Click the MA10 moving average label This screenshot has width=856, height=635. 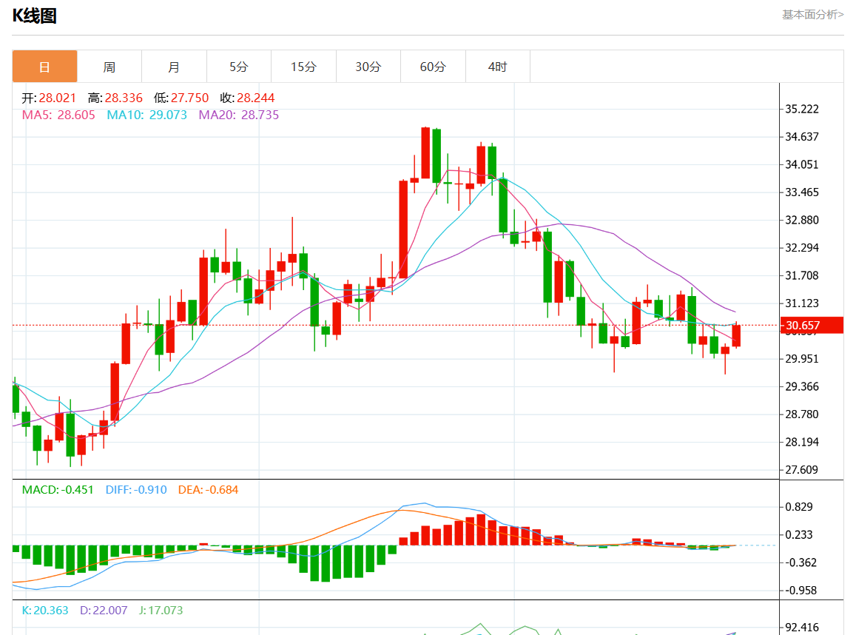(146, 115)
